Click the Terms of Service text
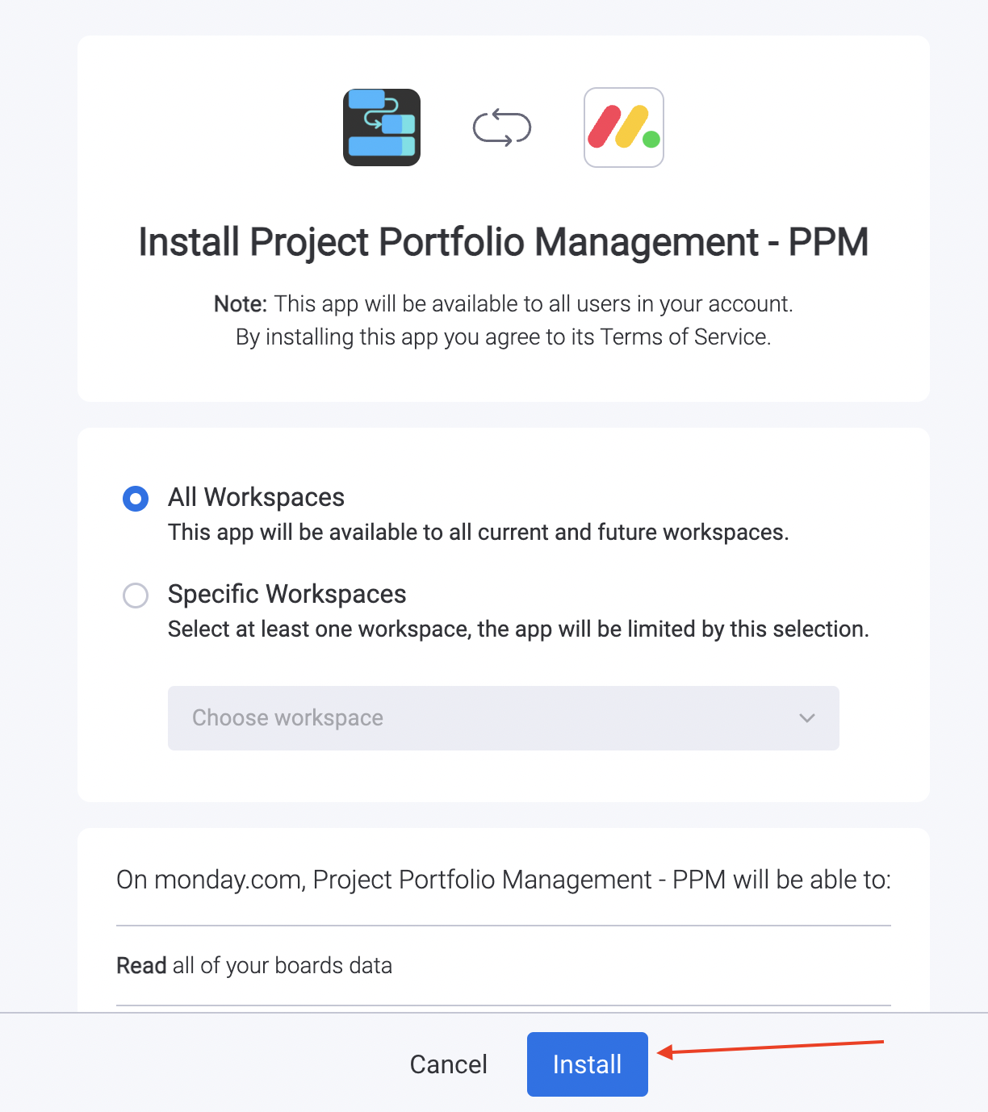988x1112 pixels. point(685,337)
